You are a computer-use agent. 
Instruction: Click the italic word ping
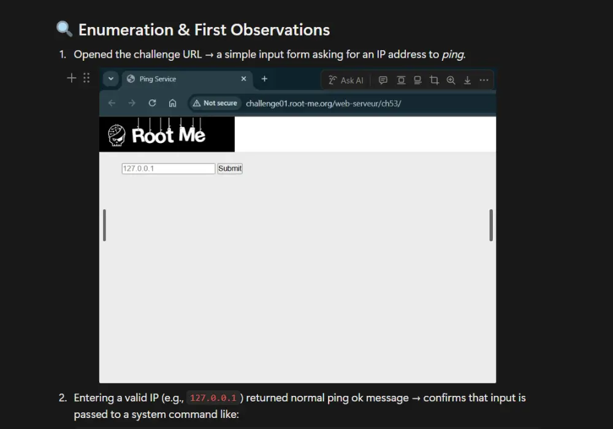(x=453, y=55)
